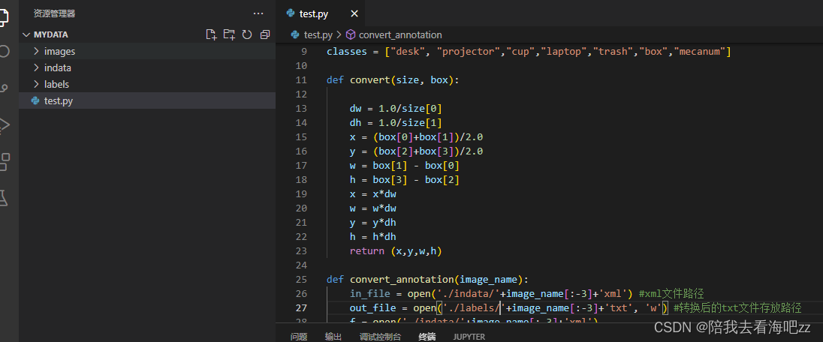The height and width of the screenshot is (342, 823).
Task: Click 'h = h*dh' code line
Action: (x=372, y=236)
